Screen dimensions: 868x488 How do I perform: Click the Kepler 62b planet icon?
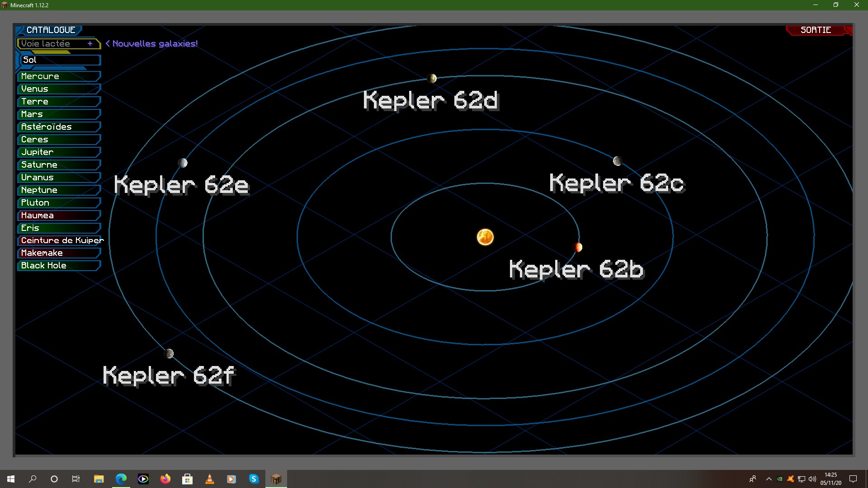click(x=578, y=247)
